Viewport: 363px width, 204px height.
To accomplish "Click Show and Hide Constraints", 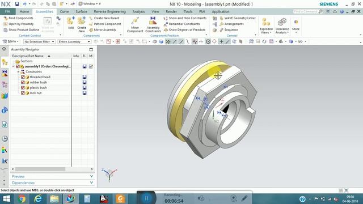I will [185, 18].
